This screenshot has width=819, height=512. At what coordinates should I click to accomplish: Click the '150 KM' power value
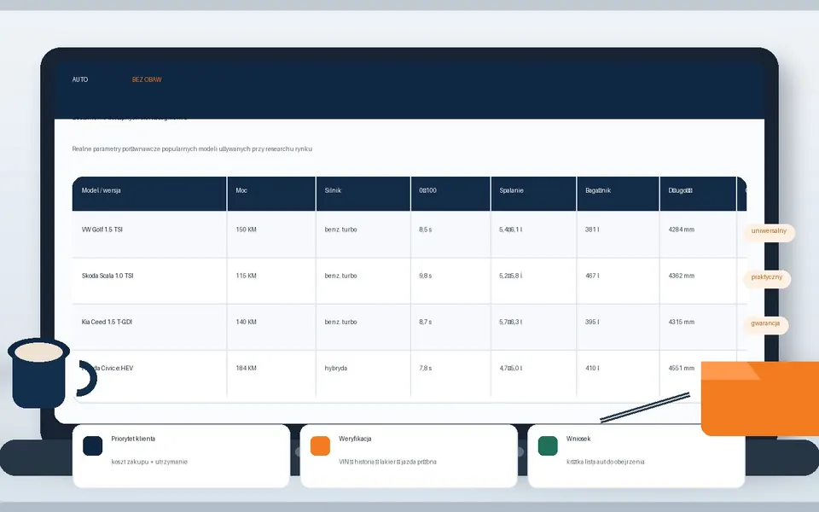[246, 230]
